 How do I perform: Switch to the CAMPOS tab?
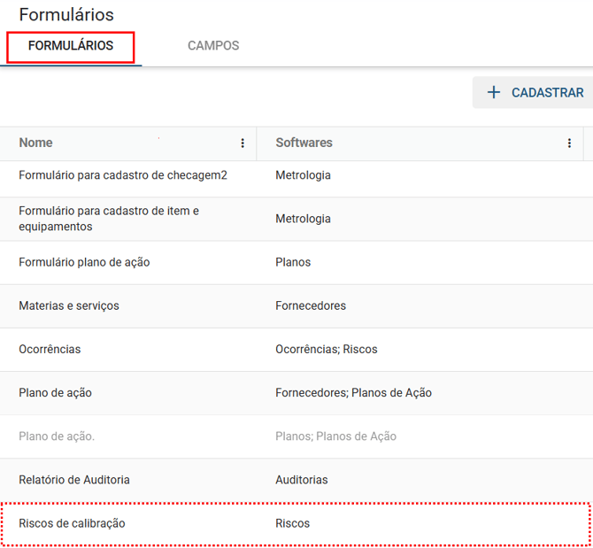(213, 46)
